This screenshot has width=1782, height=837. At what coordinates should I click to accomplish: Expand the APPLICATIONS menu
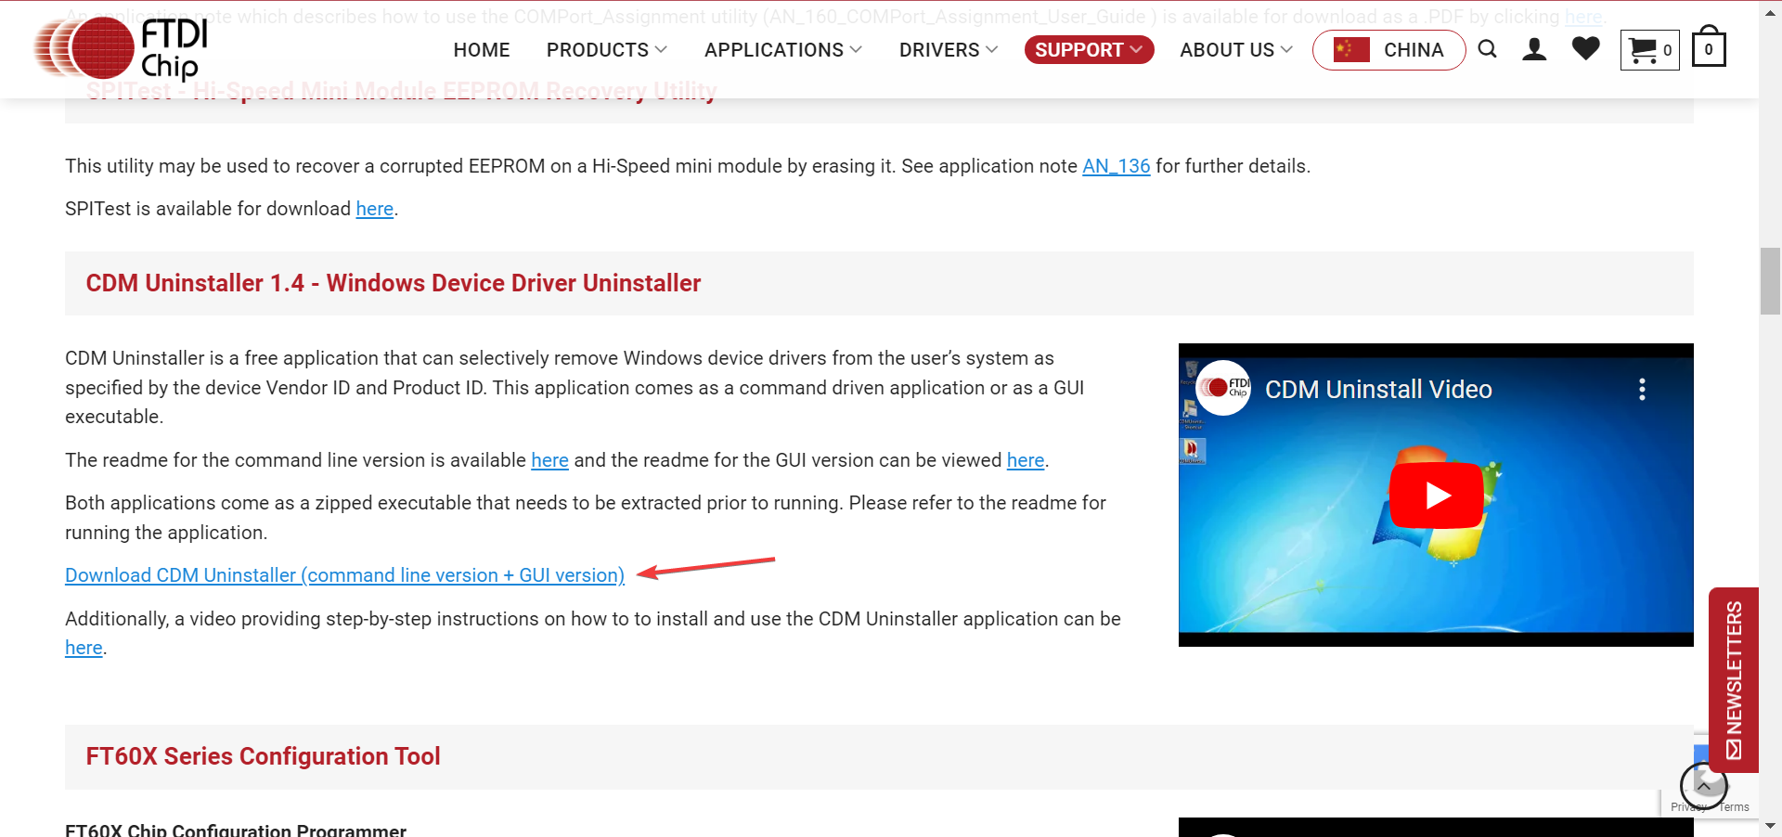tap(782, 50)
